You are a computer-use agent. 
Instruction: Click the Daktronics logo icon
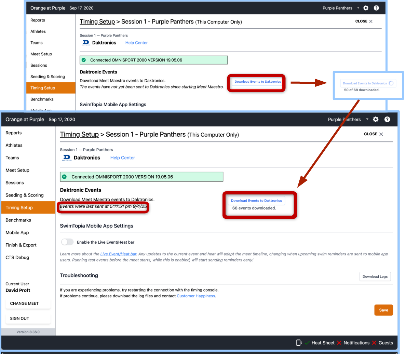[x=67, y=158]
